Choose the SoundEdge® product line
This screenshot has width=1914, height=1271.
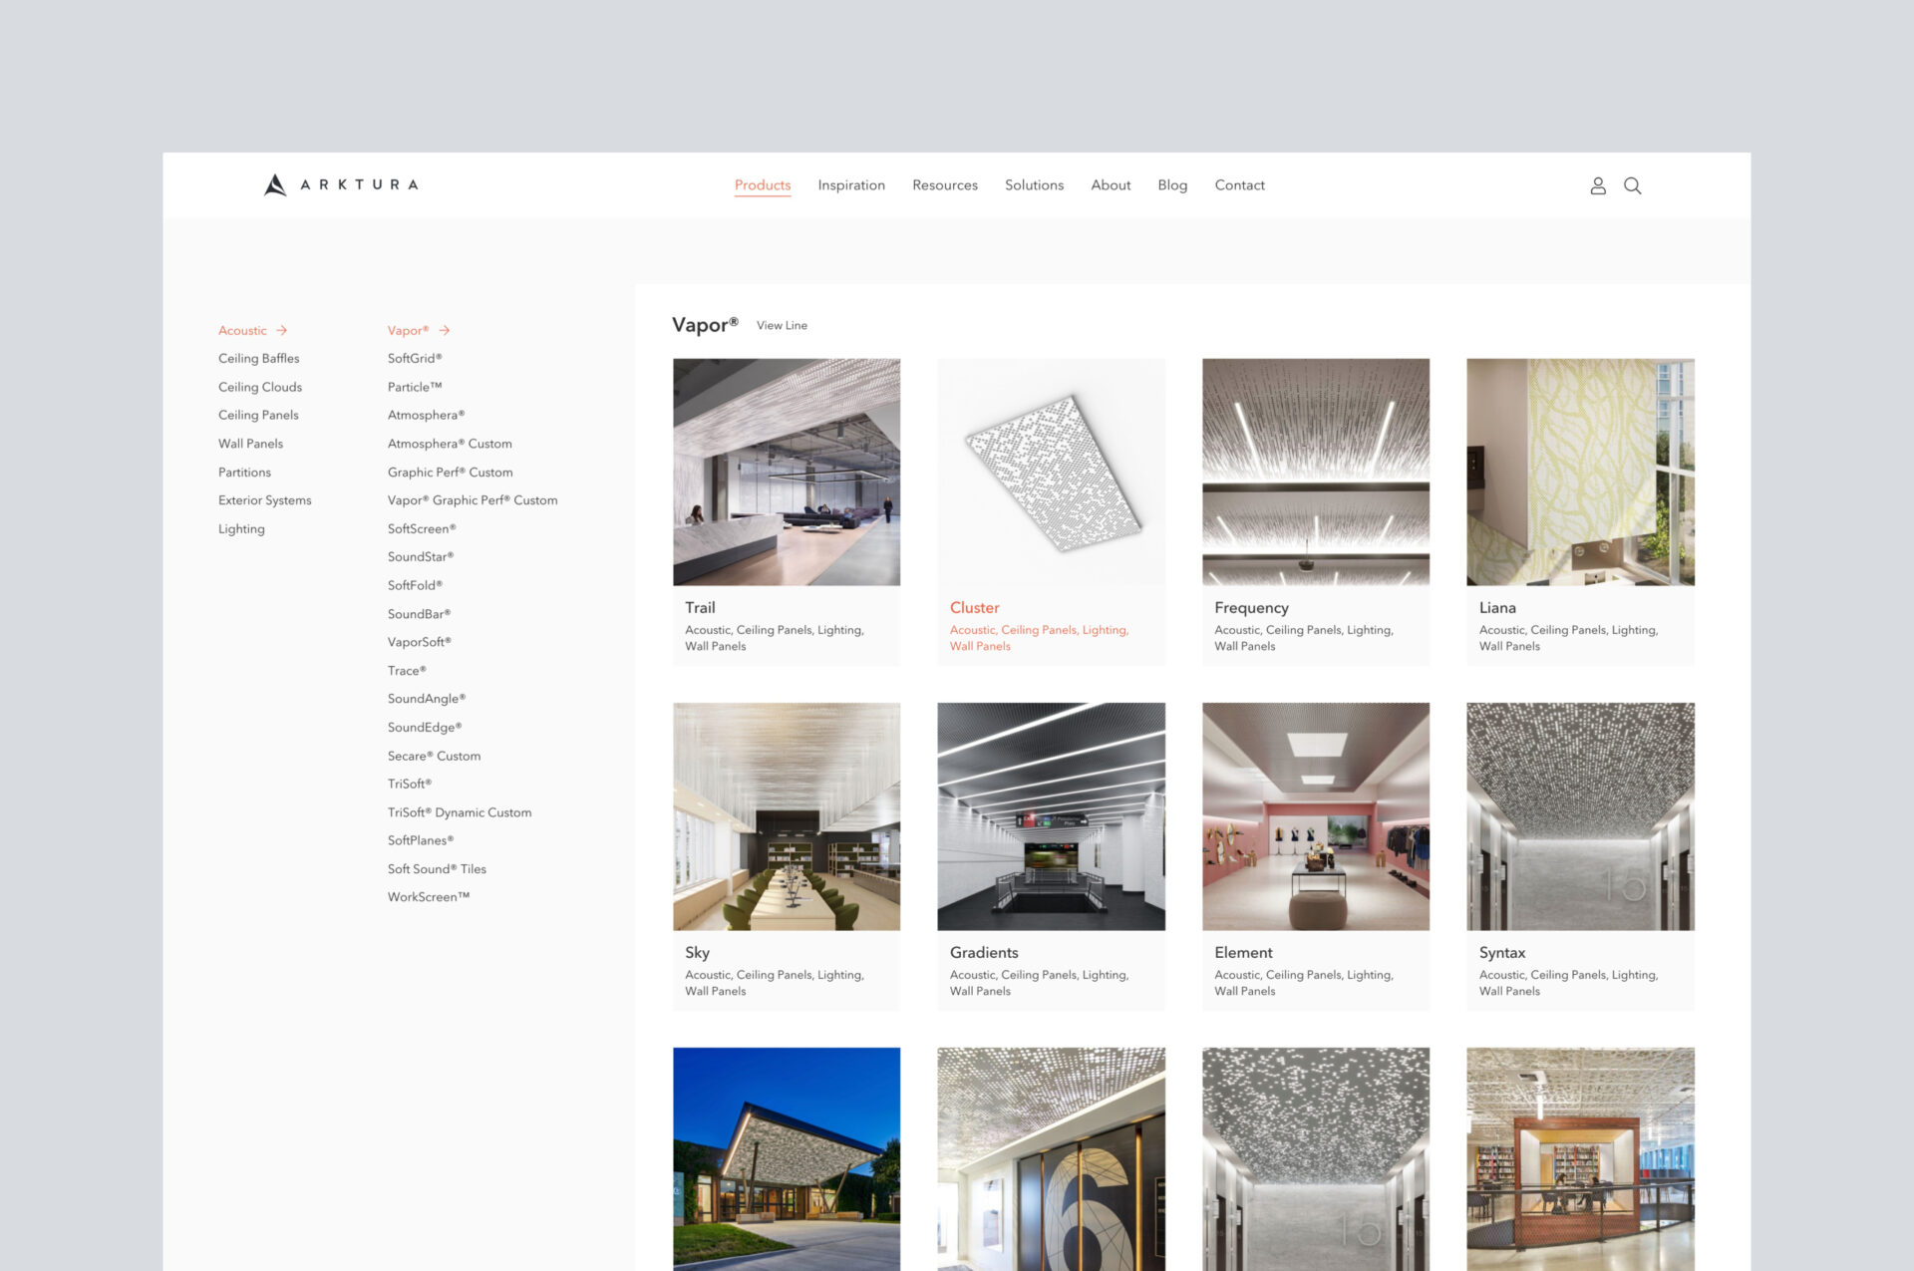425,729
